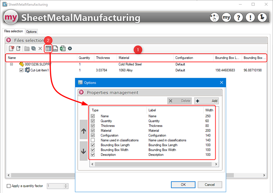The height and width of the screenshot is (193, 273).
Task: Click the Label column header in Options
Action: click(x=175, y=110)
